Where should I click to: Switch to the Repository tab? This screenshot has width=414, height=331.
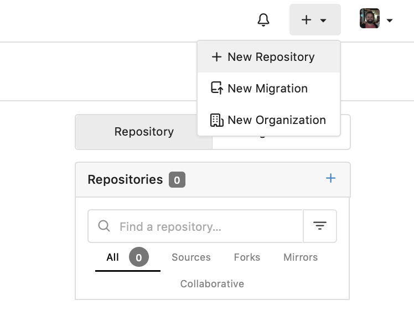144,132
